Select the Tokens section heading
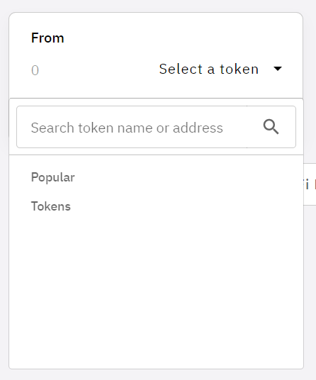The height and width of the screenshot is (380, 316). click(x=51, y=206)
